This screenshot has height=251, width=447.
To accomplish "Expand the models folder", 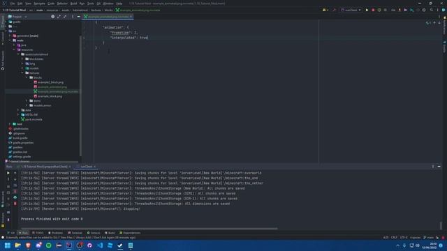I will point(22,68).
